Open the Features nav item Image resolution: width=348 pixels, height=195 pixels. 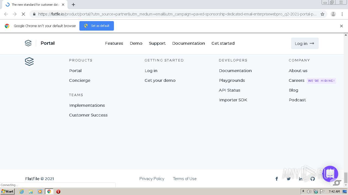[x=114, y=43]
